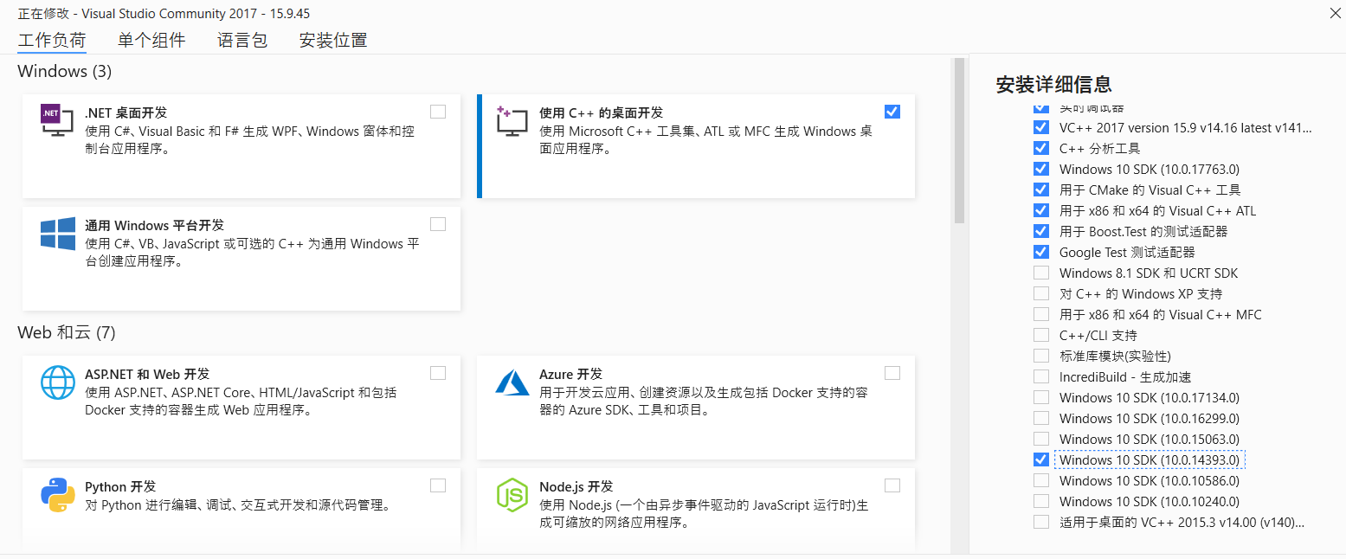Close the installer window with X

click(1335, 12)
